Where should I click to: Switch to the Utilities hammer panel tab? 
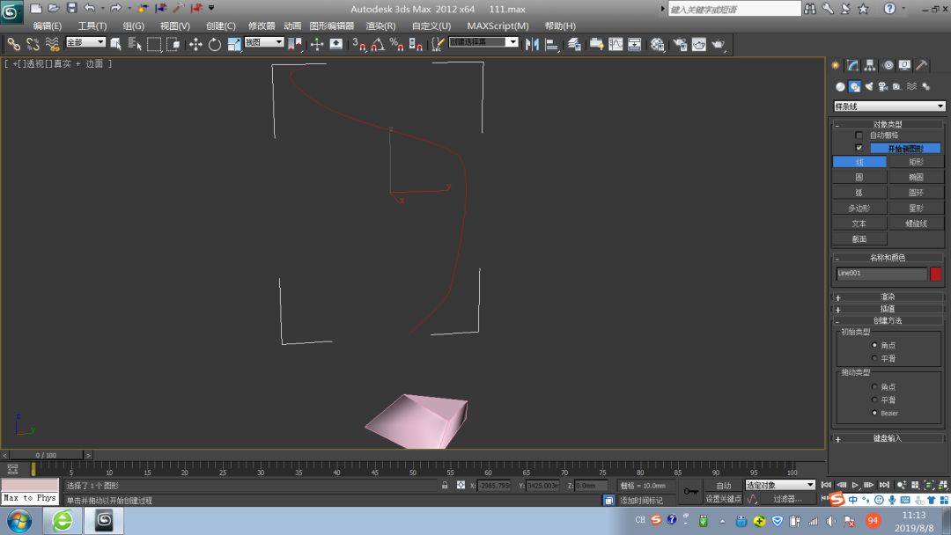tap(921, 65)
